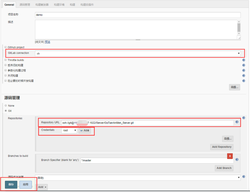
Task: Open help icon for 关闭构建
Action: pos(244,76)
